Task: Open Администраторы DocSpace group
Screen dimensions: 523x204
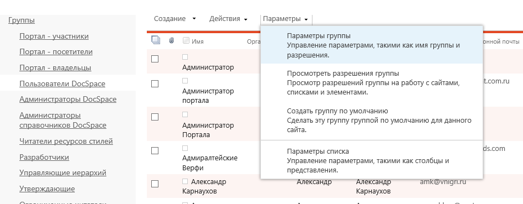Action: [x=68, y=99]
